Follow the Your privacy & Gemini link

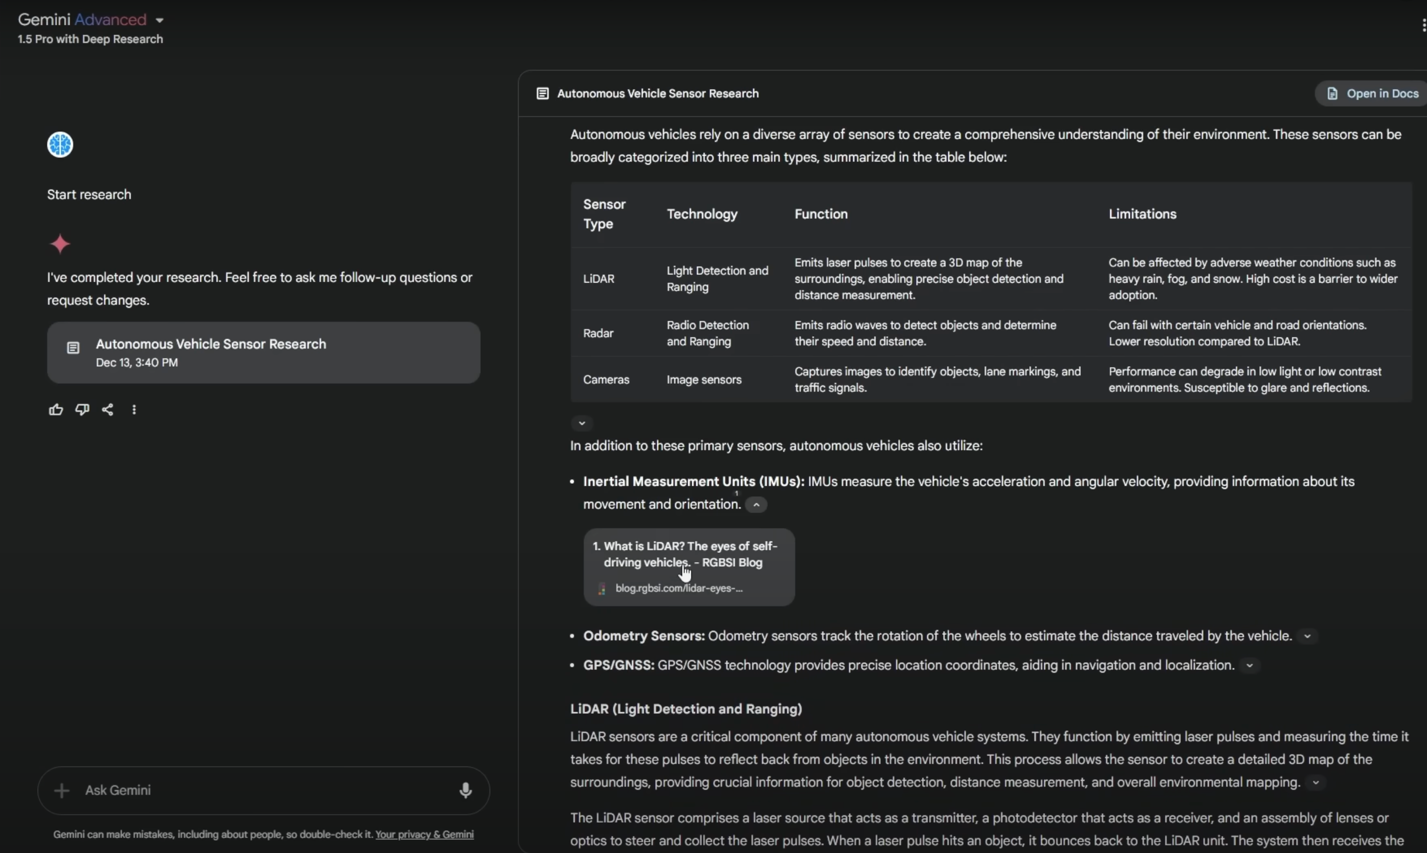[x=424, y=834]
